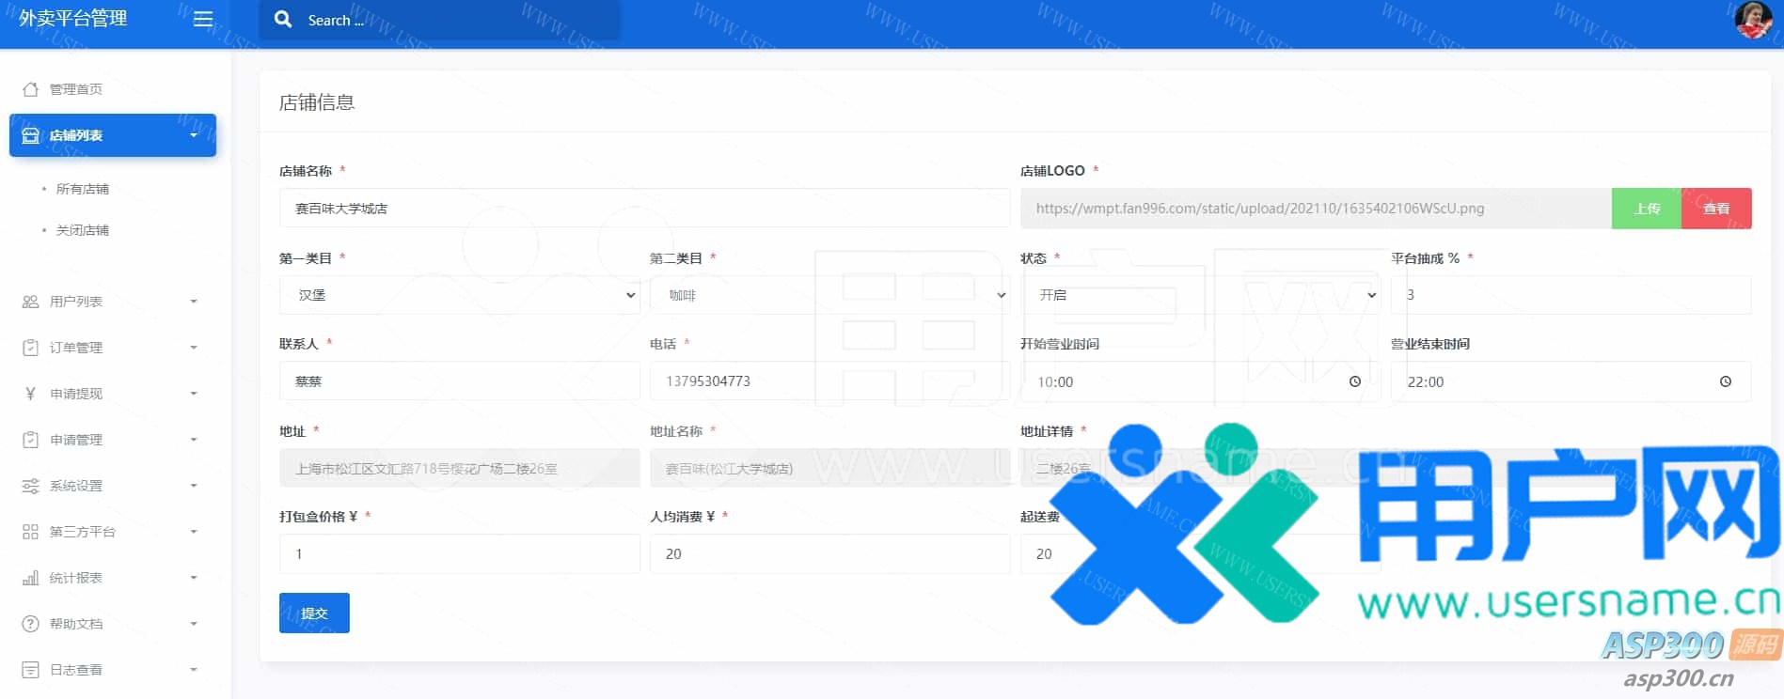Open the 第一类目 dropdown
Viewport: 1784px width, 699px height.
459,295
